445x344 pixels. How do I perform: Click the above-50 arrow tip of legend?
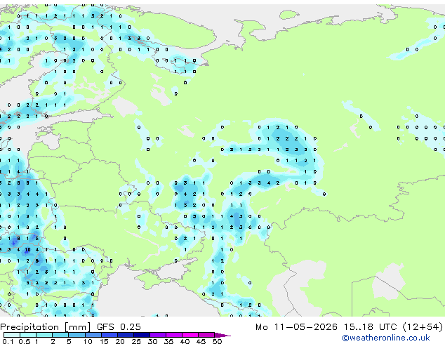click(222, 336)
